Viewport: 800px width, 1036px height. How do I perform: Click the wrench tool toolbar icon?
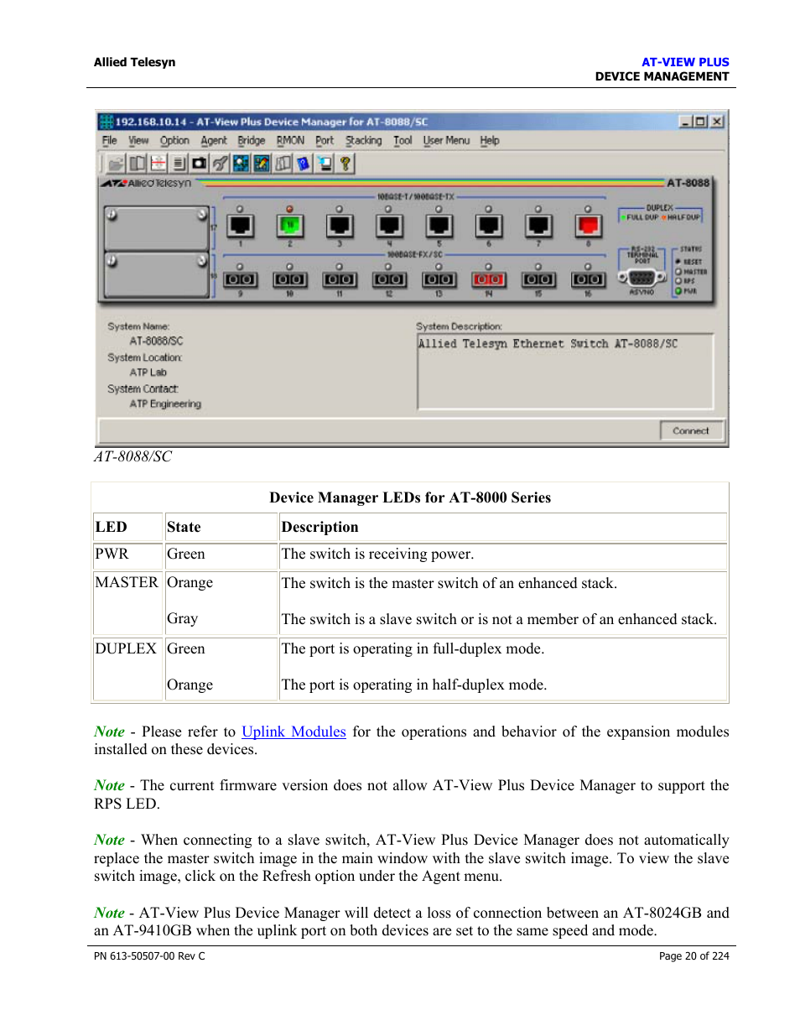click(220, 163)
